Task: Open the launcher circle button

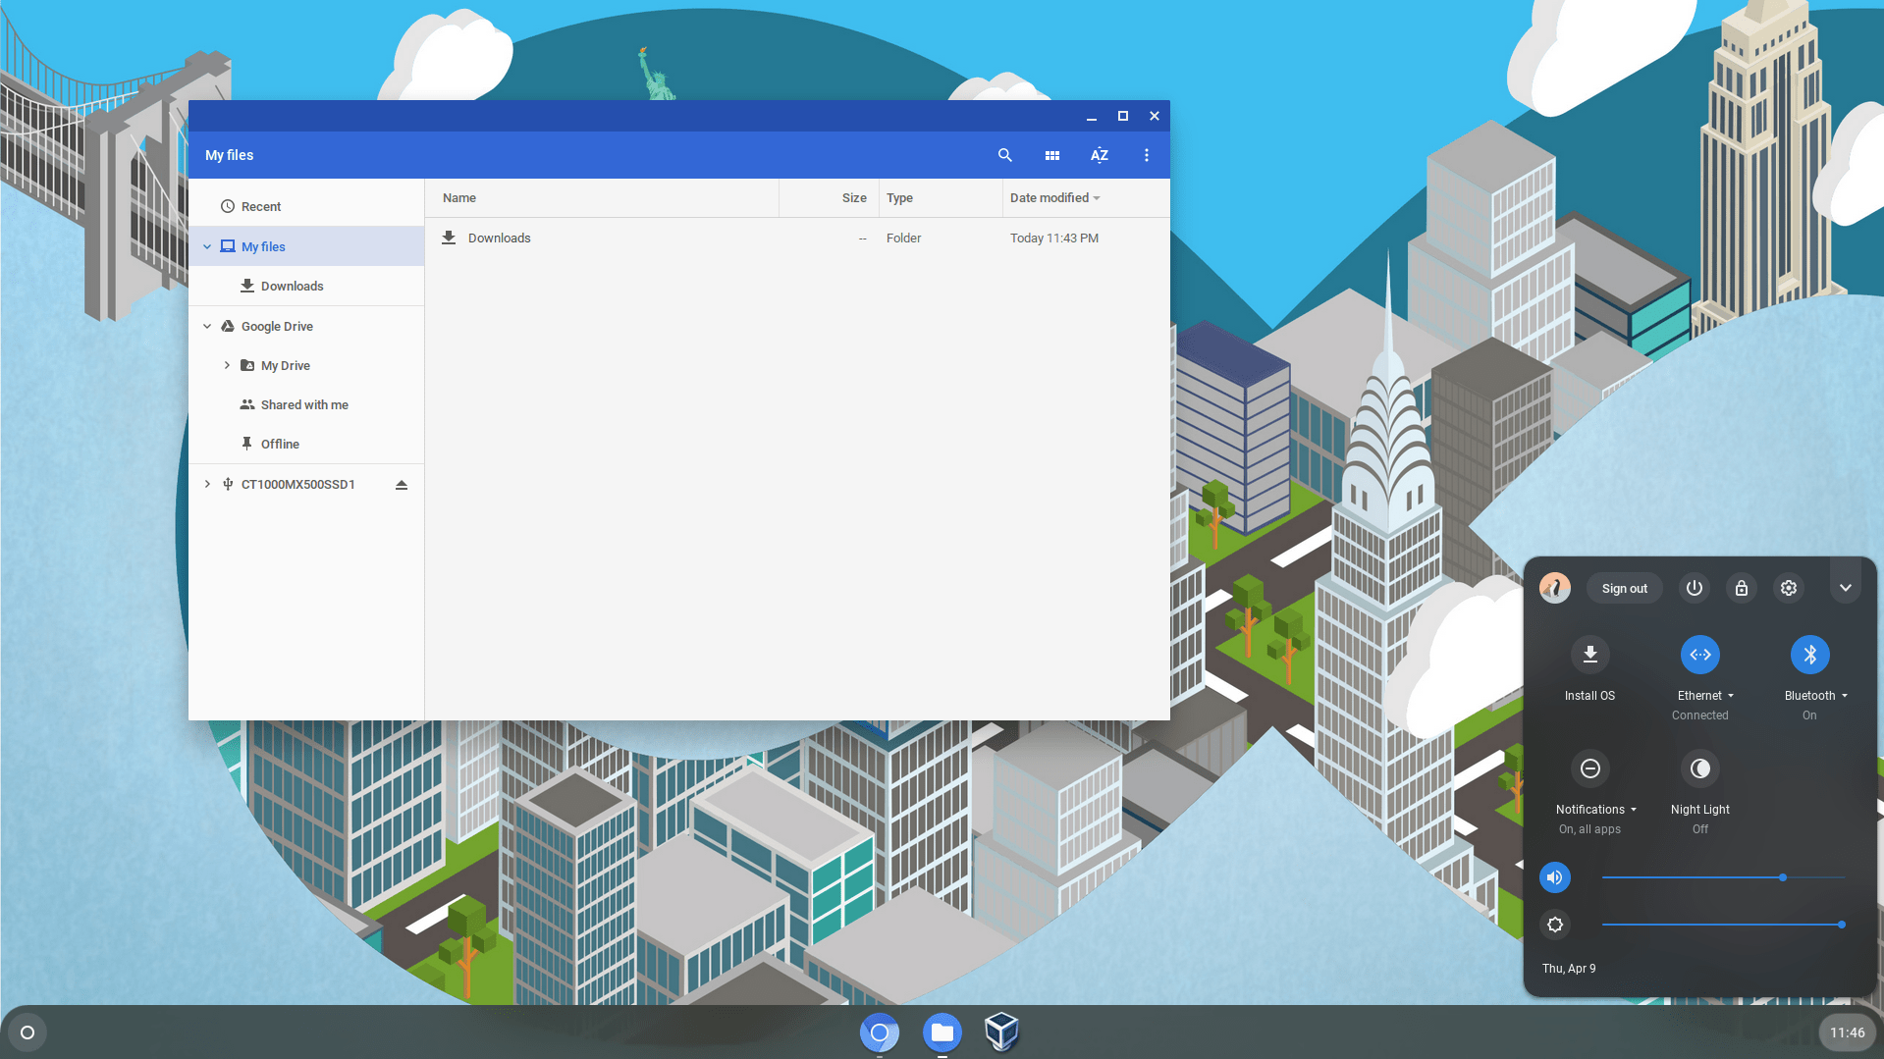Action: tap(27, 1033)
